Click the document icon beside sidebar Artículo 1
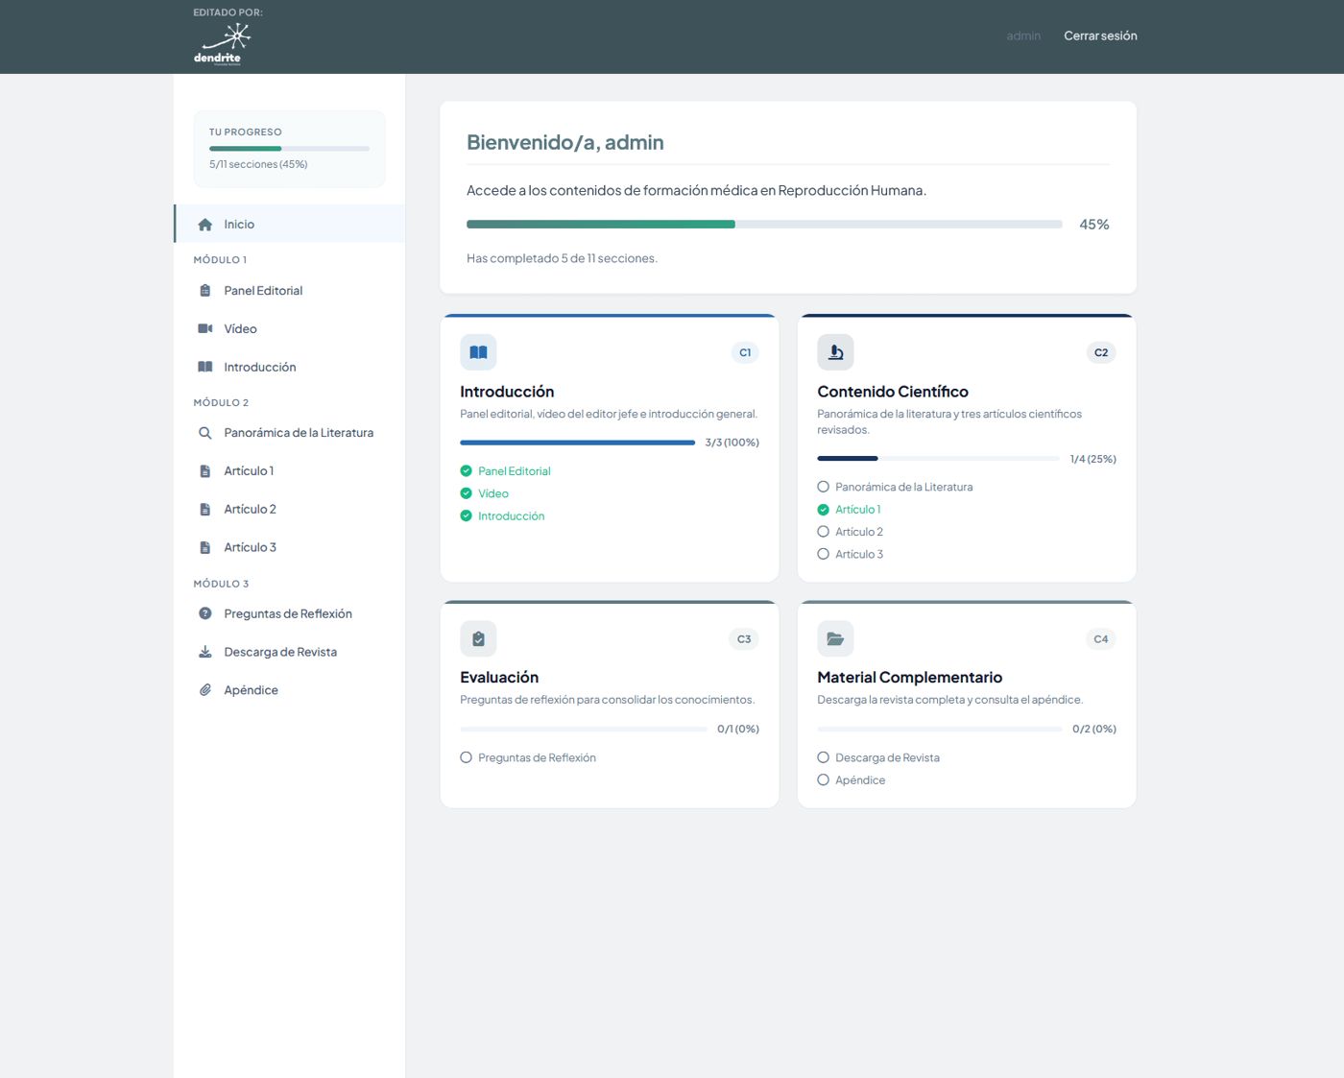Screen dimensions: 1344x1078 (x=204, y=471)
